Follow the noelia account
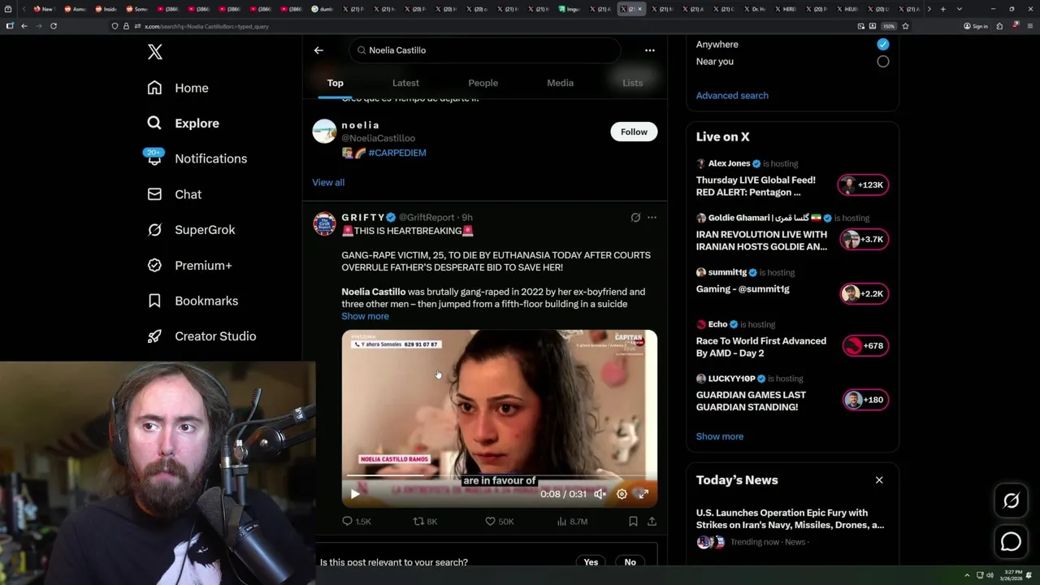 (x=634, y=132)
